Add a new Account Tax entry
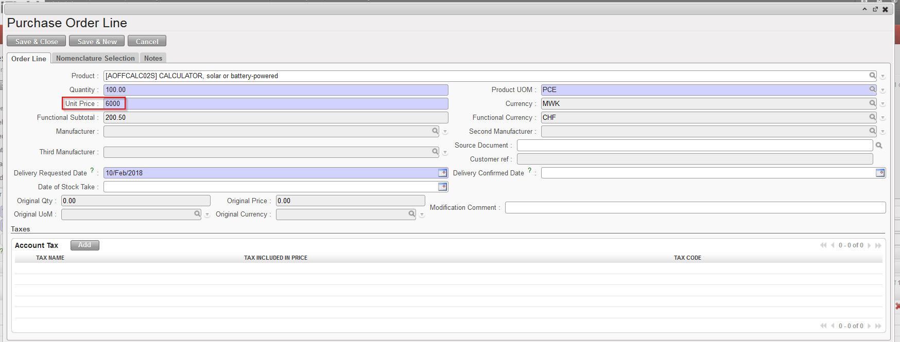The image size is (900, 342). click(x=84, y=245)
